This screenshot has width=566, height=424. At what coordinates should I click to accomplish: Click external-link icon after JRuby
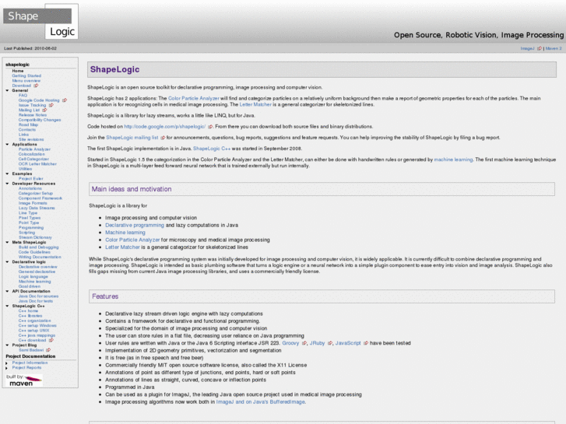(330, 343)
